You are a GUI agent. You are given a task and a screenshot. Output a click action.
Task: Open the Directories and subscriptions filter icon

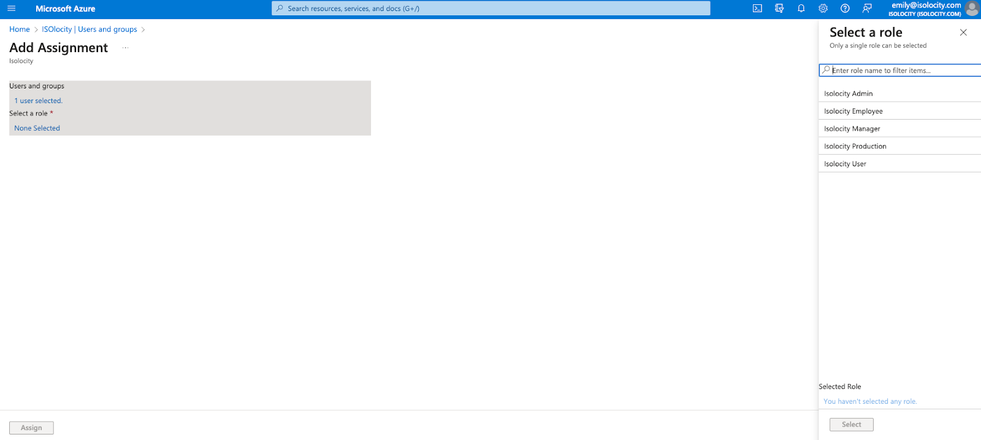(779, 9)
